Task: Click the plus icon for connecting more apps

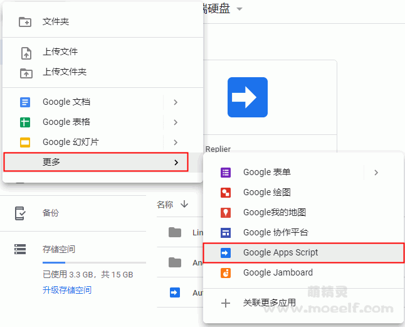Action: coord(226,303)
